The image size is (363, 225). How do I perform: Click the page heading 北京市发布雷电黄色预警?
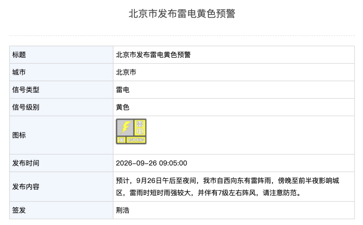click(182, 13)
